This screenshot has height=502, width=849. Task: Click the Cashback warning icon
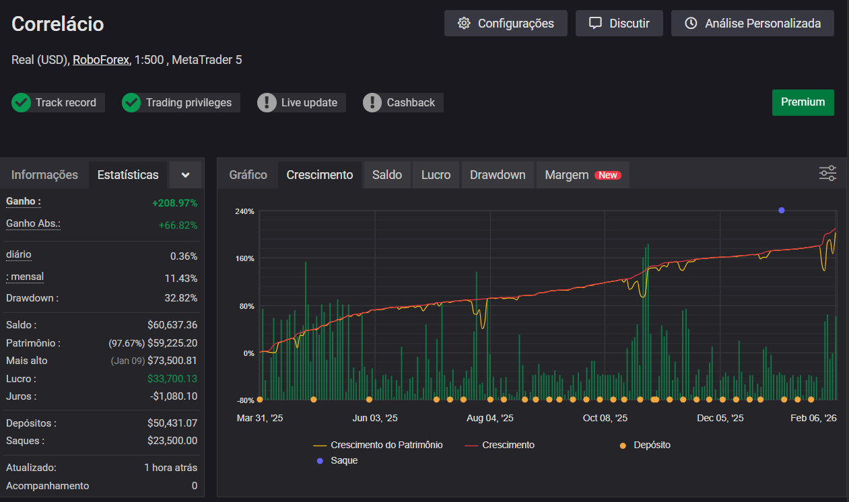click(372, 103)
